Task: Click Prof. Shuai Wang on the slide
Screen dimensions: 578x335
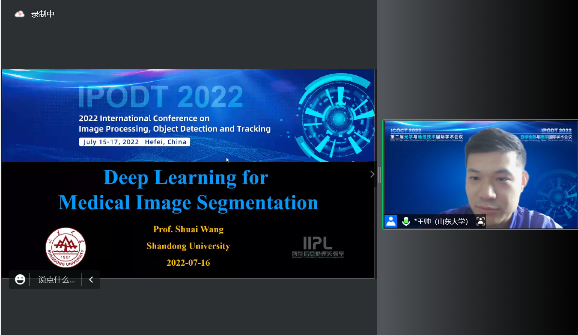Action: pyautogui.click(x=188, y=229)
